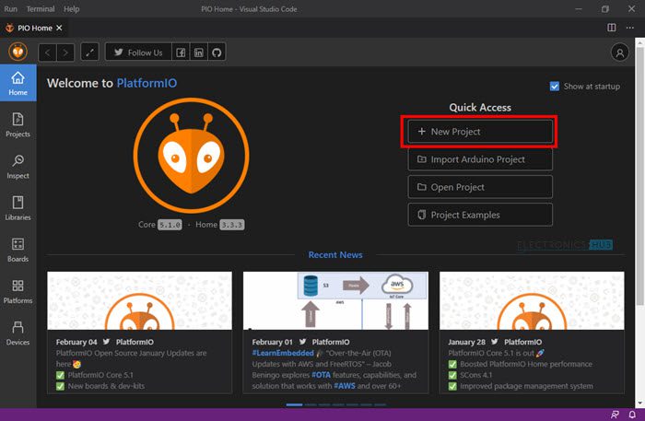Click the #OTA hashtag link
This screenshot has height=421, width=645.
(321, 375)
